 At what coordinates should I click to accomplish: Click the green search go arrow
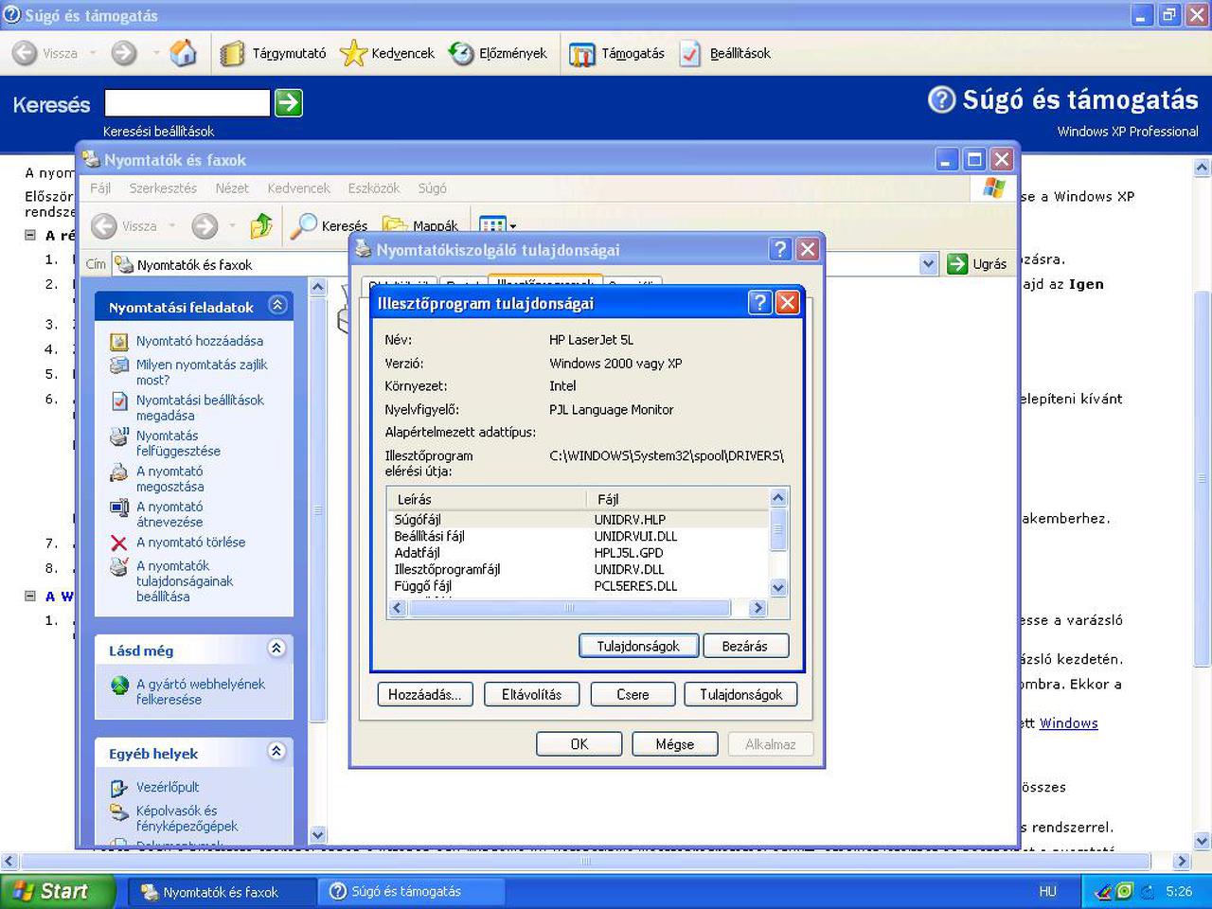[x=288, y=102]
